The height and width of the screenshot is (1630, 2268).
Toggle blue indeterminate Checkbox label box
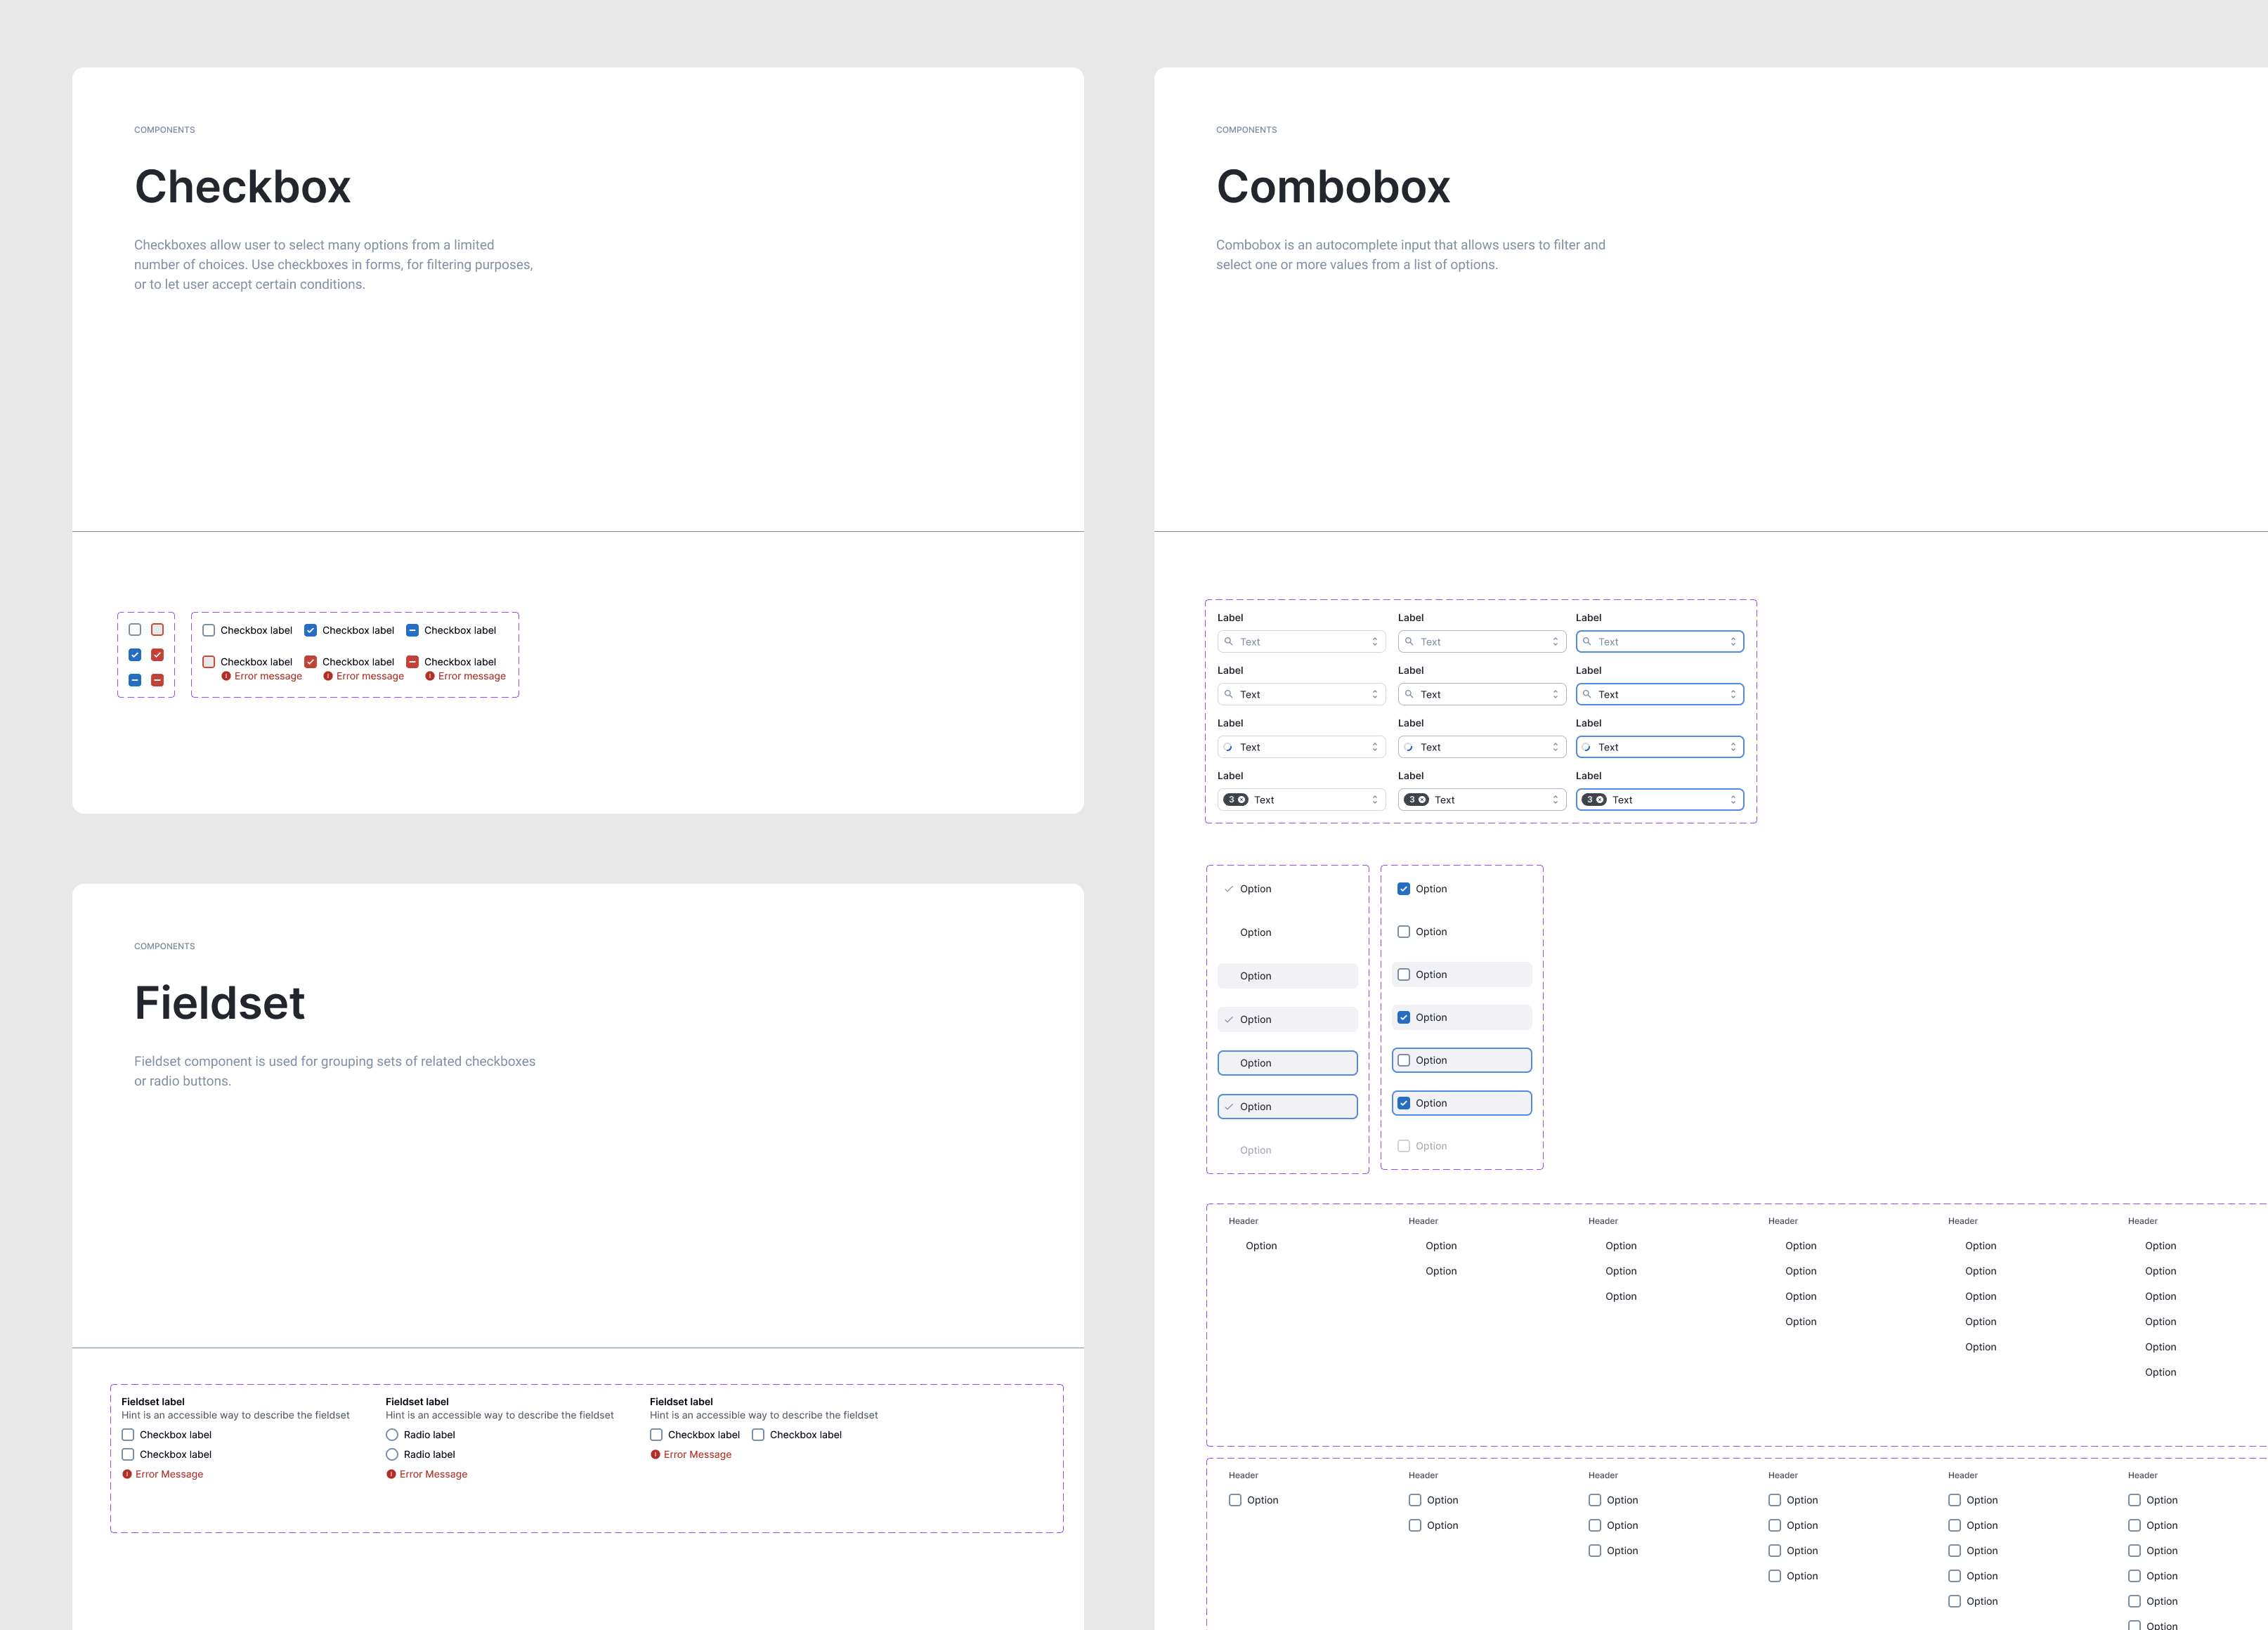tap(412, 630)
